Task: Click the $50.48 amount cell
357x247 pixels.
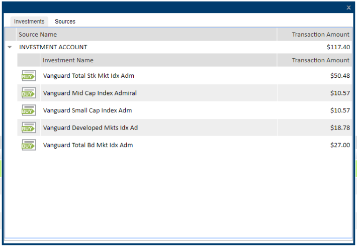Action: 340,76
